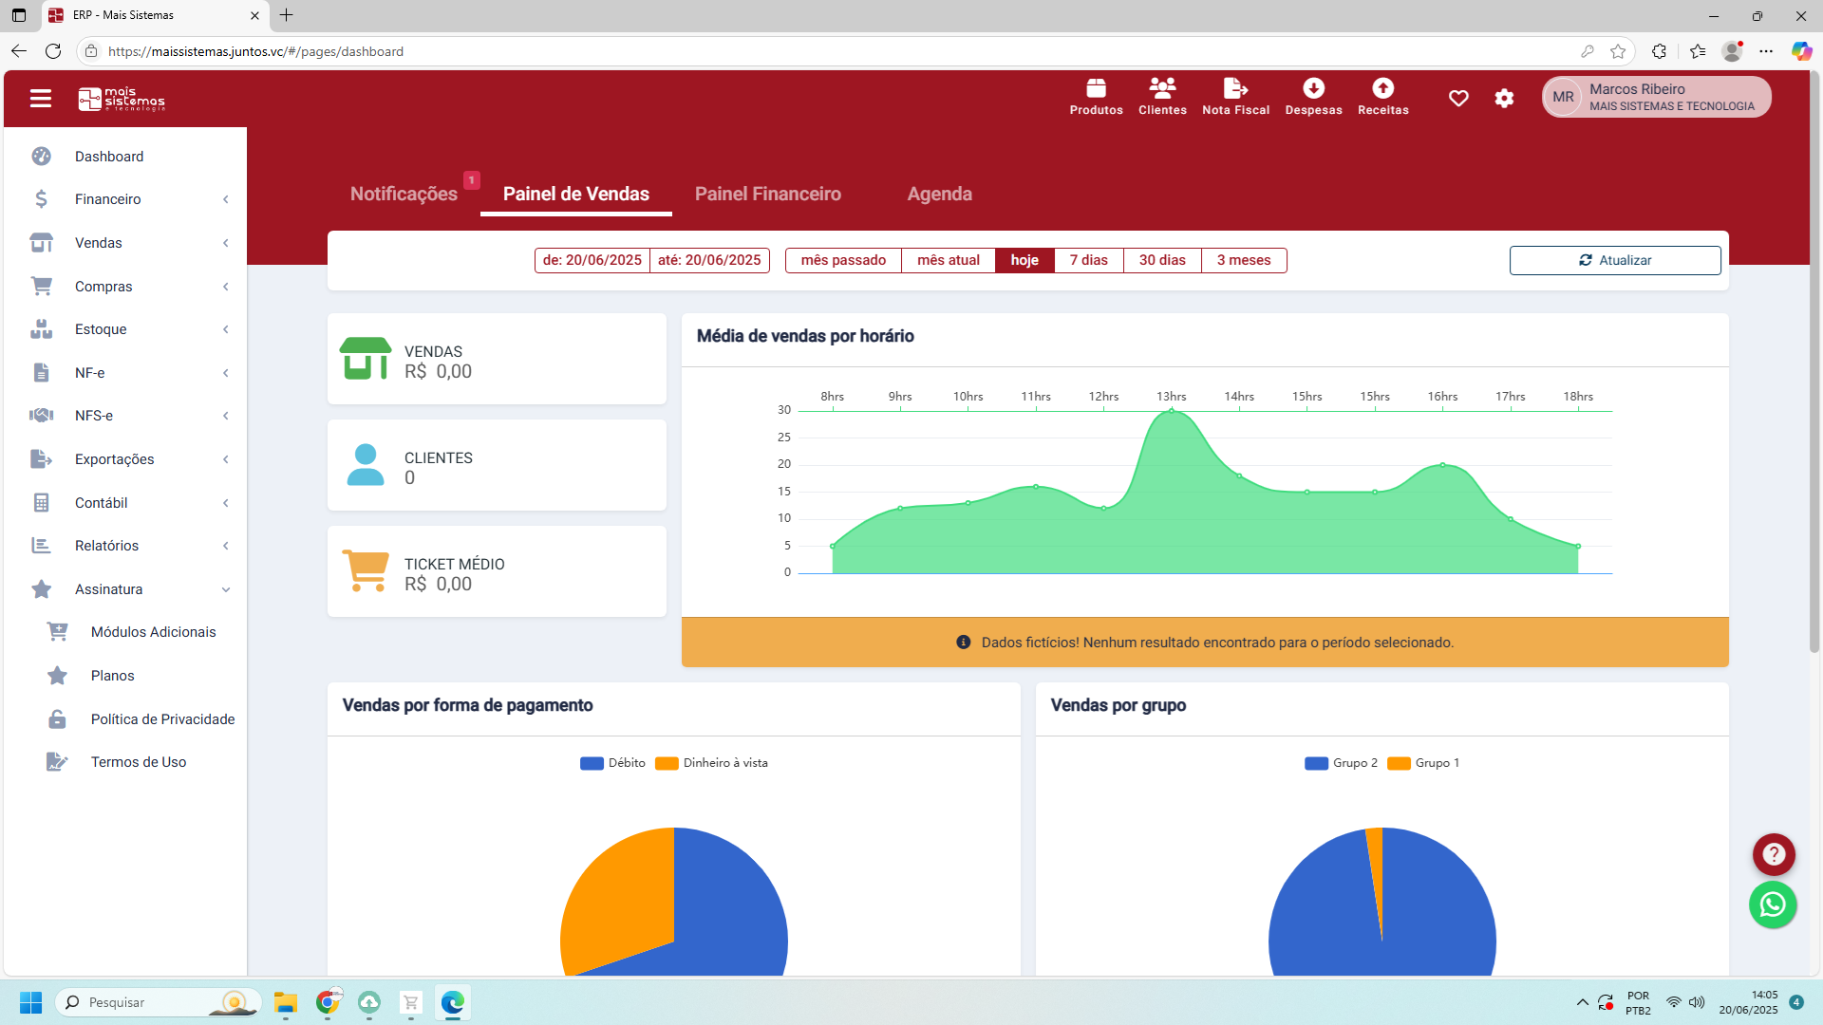This screenshot has height=1025, width=1823.
Task: Open favorites heart icon
Action: point(1458,98)
